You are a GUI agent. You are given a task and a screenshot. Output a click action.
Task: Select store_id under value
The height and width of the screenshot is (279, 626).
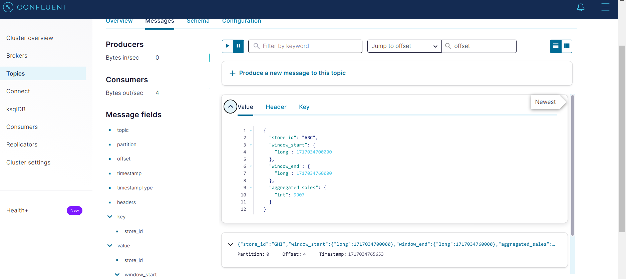coord(133,260)
